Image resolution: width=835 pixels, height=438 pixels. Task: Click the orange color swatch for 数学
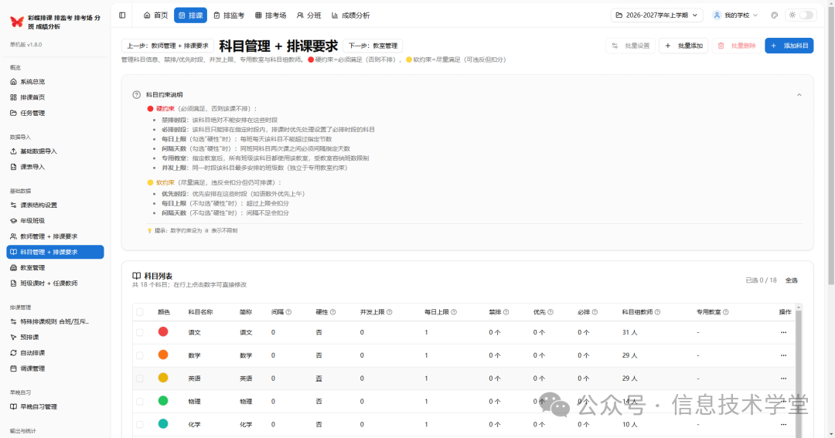(163, 355)
